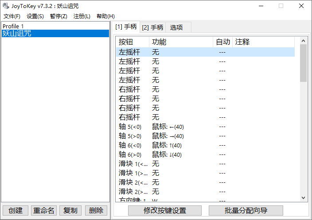Select the 滑块 1(<... row
This screenshot has width=312, height=220.
[205, 164]
